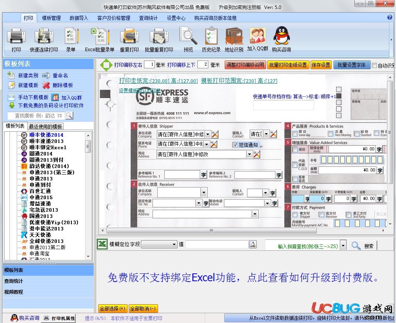Open the Receiver 移动电话 dropdown
The width and height of the screenshot is (396, 323).
point(268,203)
